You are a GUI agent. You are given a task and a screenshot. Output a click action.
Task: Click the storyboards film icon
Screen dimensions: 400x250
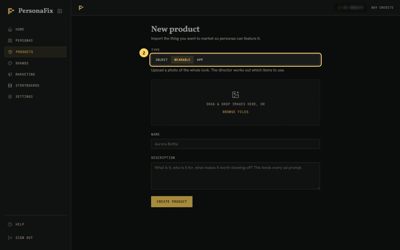point(10,86)
